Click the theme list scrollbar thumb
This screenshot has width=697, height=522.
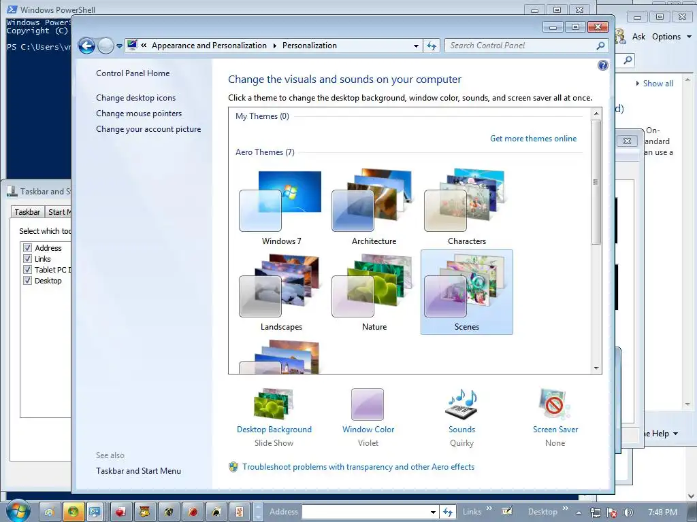(x=596, y=182)
